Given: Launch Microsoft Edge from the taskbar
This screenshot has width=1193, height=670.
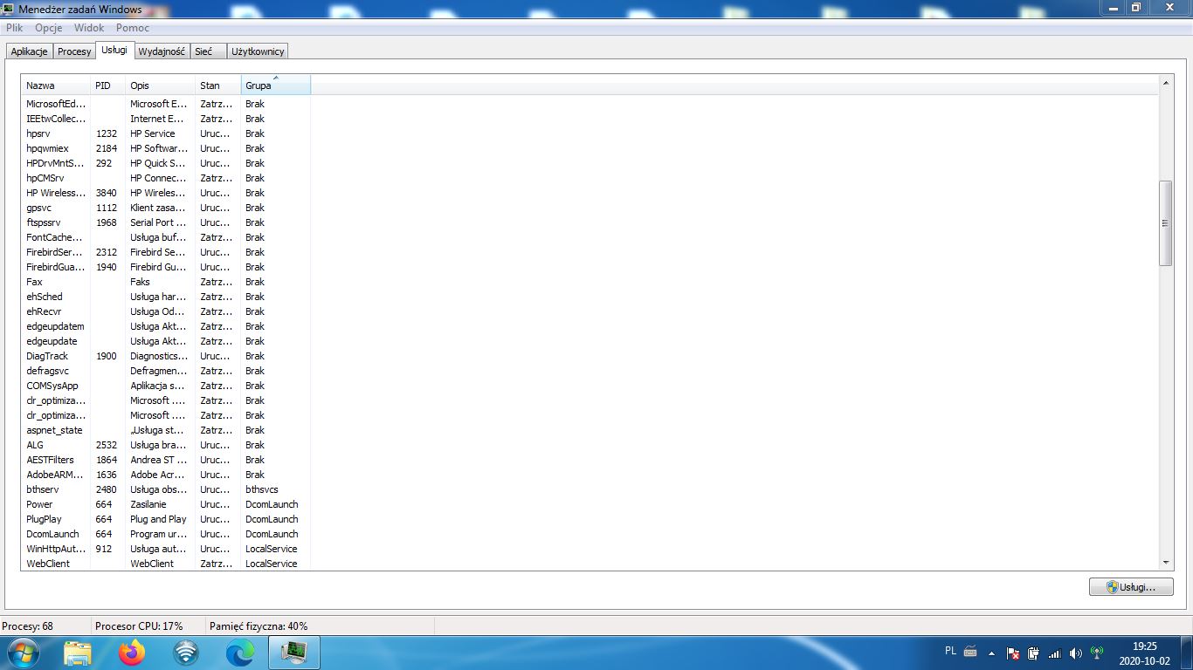Looking at the screenshot, I should click(x=240, y=652).
